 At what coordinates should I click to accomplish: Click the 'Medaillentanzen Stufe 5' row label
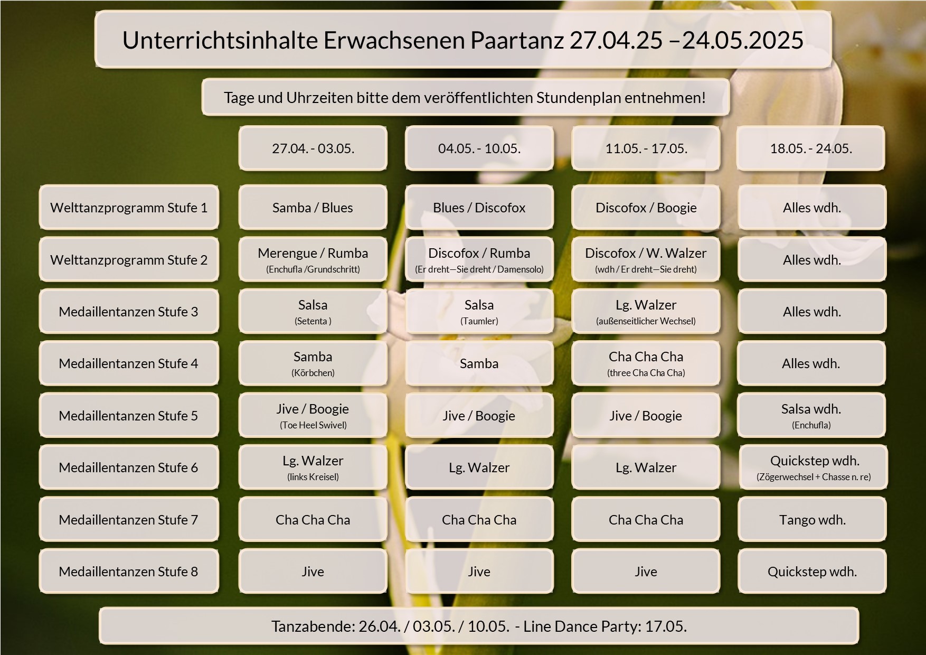coord(129,415)
